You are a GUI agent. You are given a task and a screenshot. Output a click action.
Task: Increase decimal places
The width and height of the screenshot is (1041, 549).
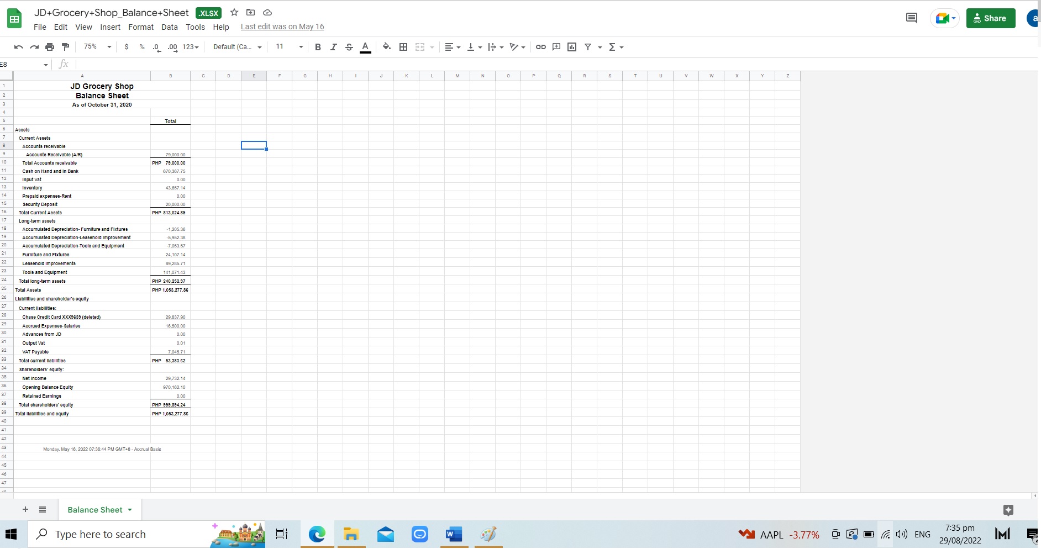pyautogui.click(x=172, y=47)
